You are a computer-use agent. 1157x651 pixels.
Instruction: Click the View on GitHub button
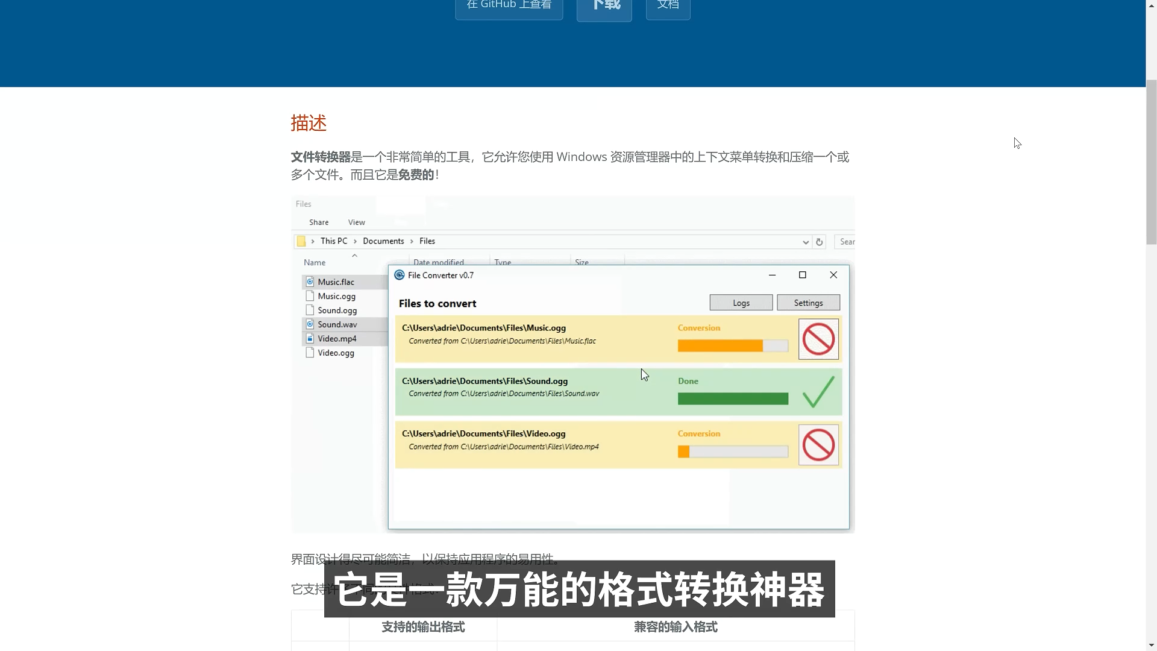point(509,6)
